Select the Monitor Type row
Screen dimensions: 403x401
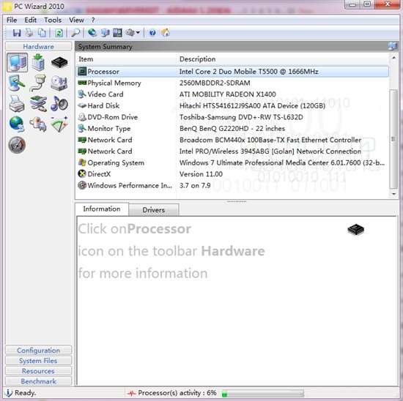pos(232,128)
